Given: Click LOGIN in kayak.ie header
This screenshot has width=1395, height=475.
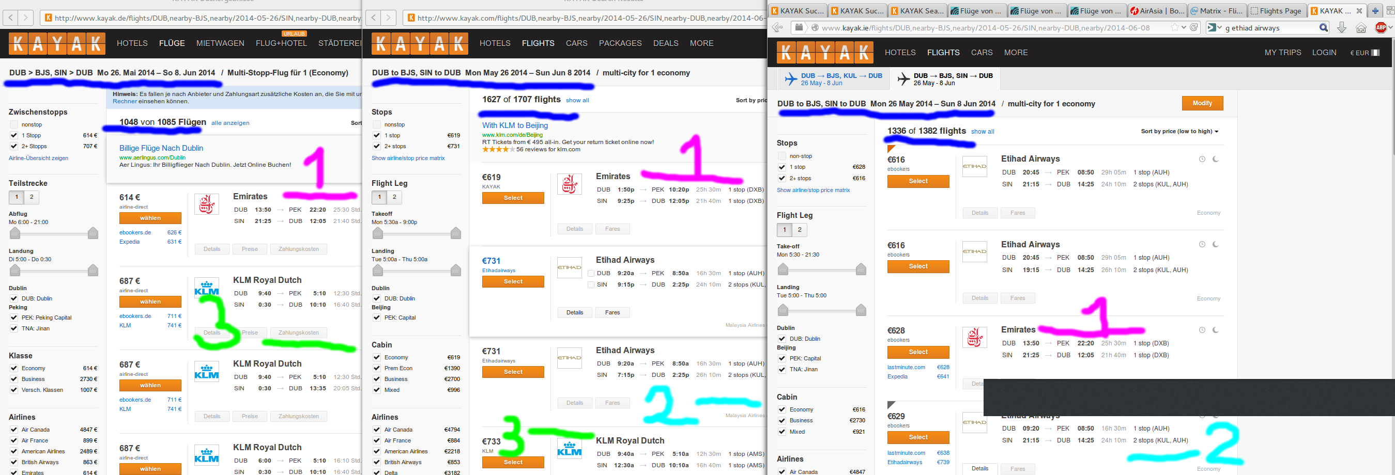Looking at the screenshot, I should coord(1324,53).
